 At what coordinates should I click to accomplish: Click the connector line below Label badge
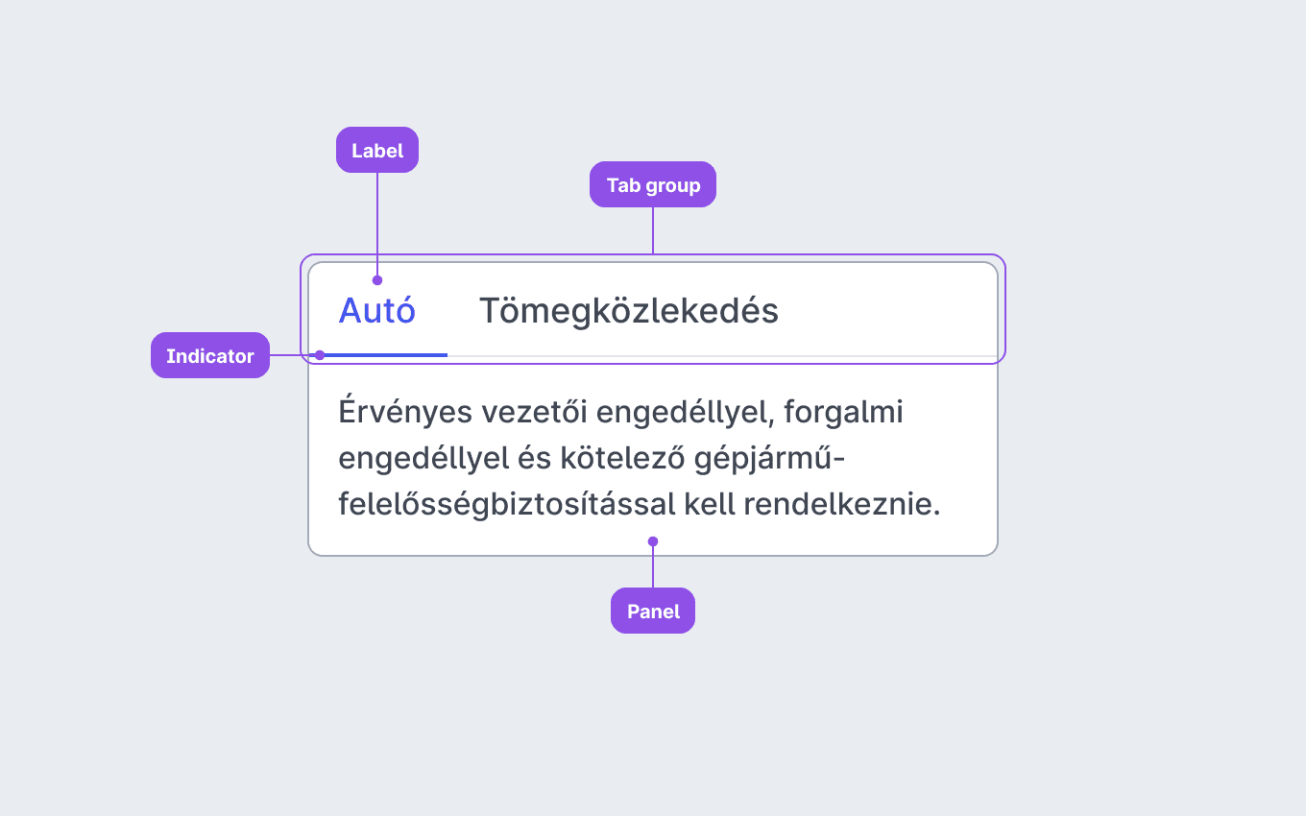click(377, 224)
